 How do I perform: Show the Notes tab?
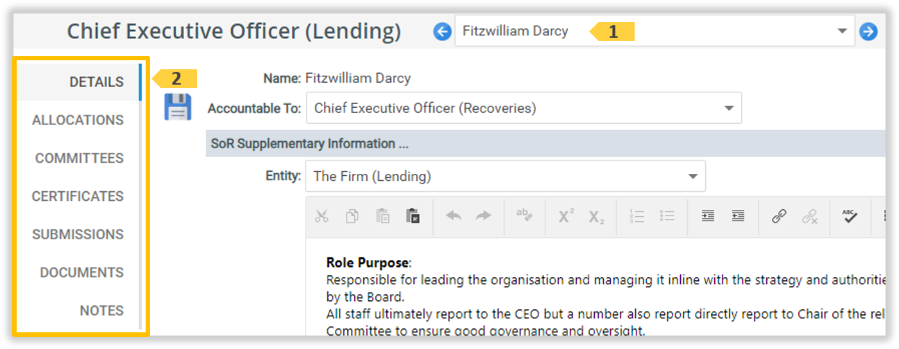[x=101, y=311]
